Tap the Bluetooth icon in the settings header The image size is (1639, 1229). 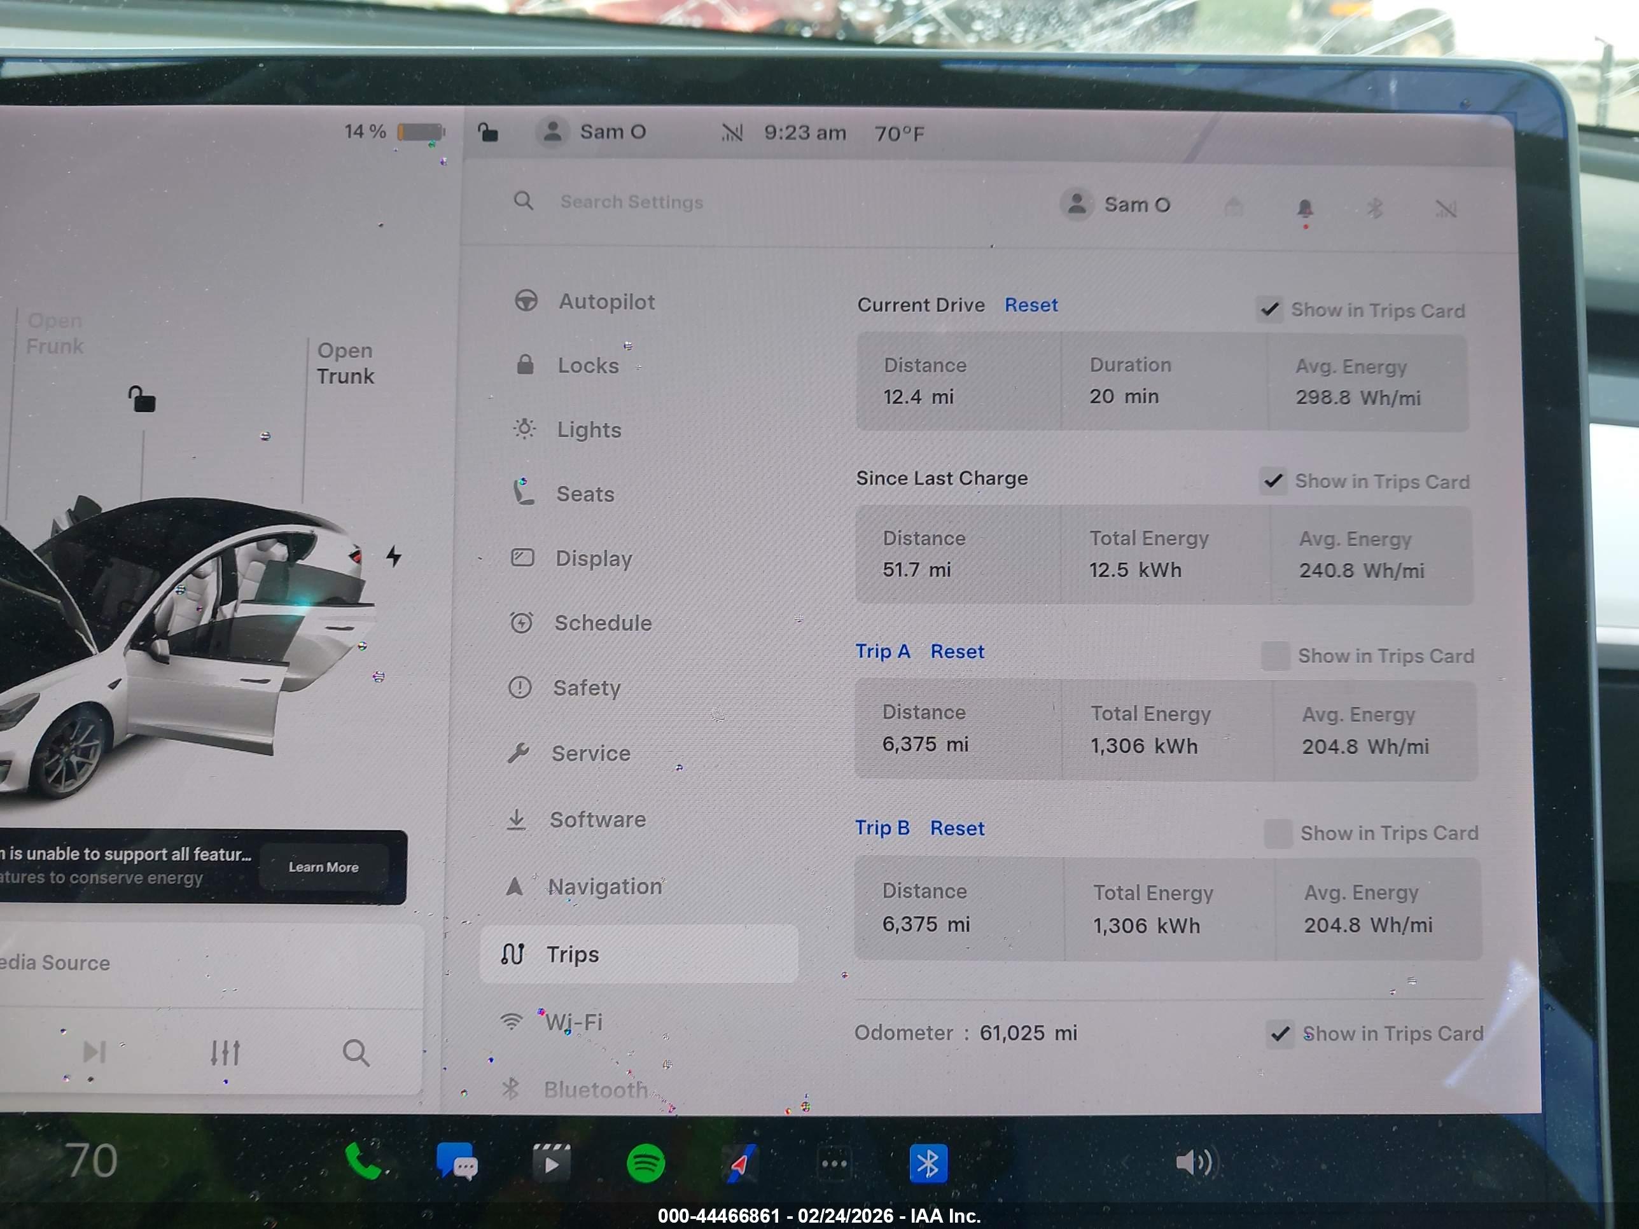point(1374,208)
